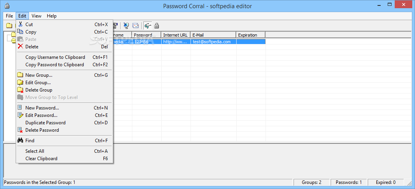Maximize the Password Corral window
Viewport: 415px width, 189px height.
point(390,4)
